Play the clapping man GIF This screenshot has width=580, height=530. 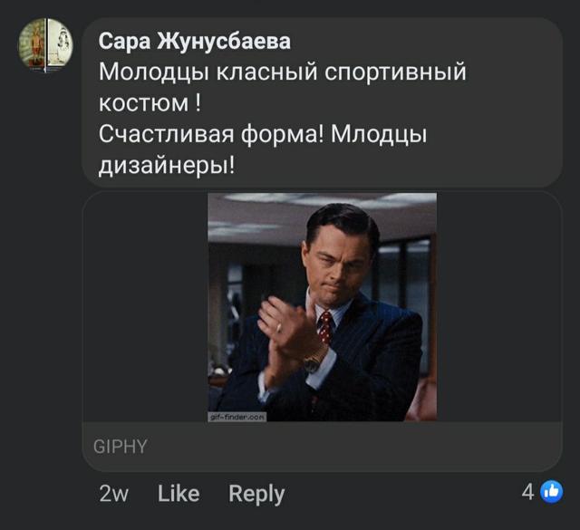coord(322,306)
